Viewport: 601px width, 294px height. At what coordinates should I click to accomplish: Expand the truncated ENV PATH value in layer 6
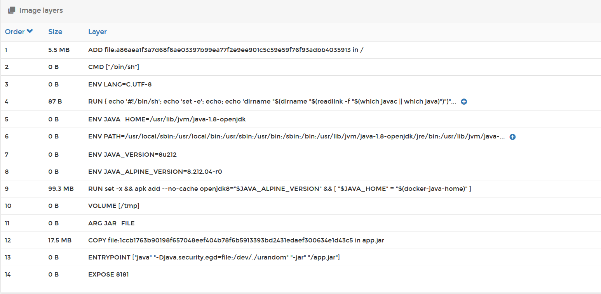click(x=512, y=137)
